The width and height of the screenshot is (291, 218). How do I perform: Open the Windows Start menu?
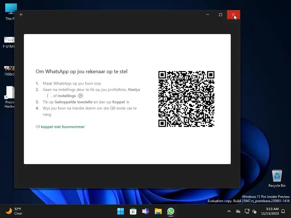pyautogui.click(x=120, y=211)
